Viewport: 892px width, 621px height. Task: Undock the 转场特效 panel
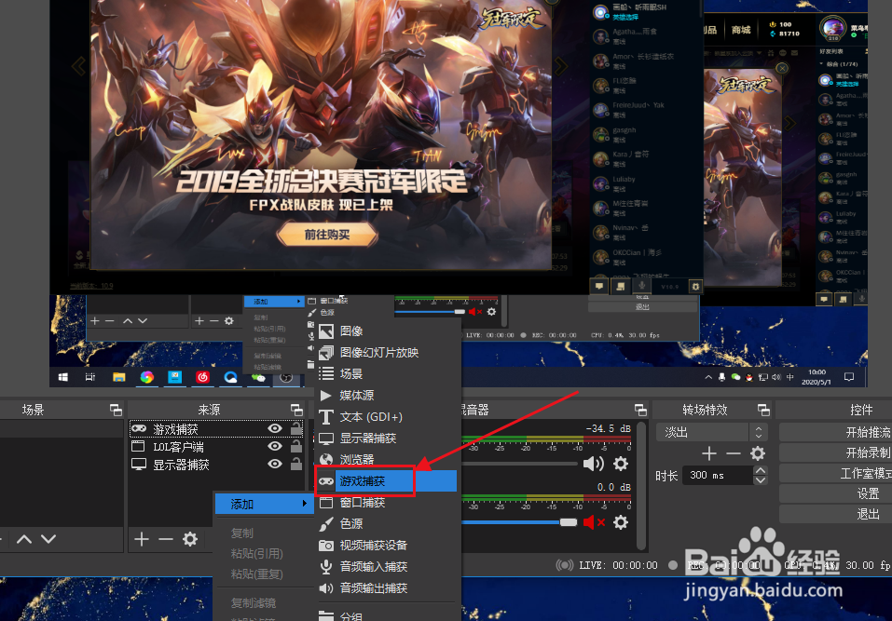pos(764,410)
